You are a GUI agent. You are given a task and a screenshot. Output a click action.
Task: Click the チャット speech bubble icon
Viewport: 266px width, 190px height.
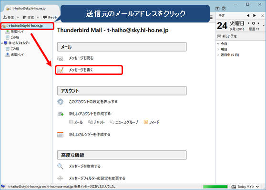click(45, 17)
